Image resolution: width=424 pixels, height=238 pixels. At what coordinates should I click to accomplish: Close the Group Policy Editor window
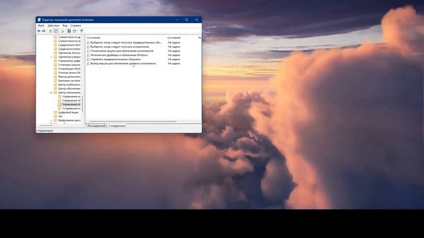click(x=197, y=20)
